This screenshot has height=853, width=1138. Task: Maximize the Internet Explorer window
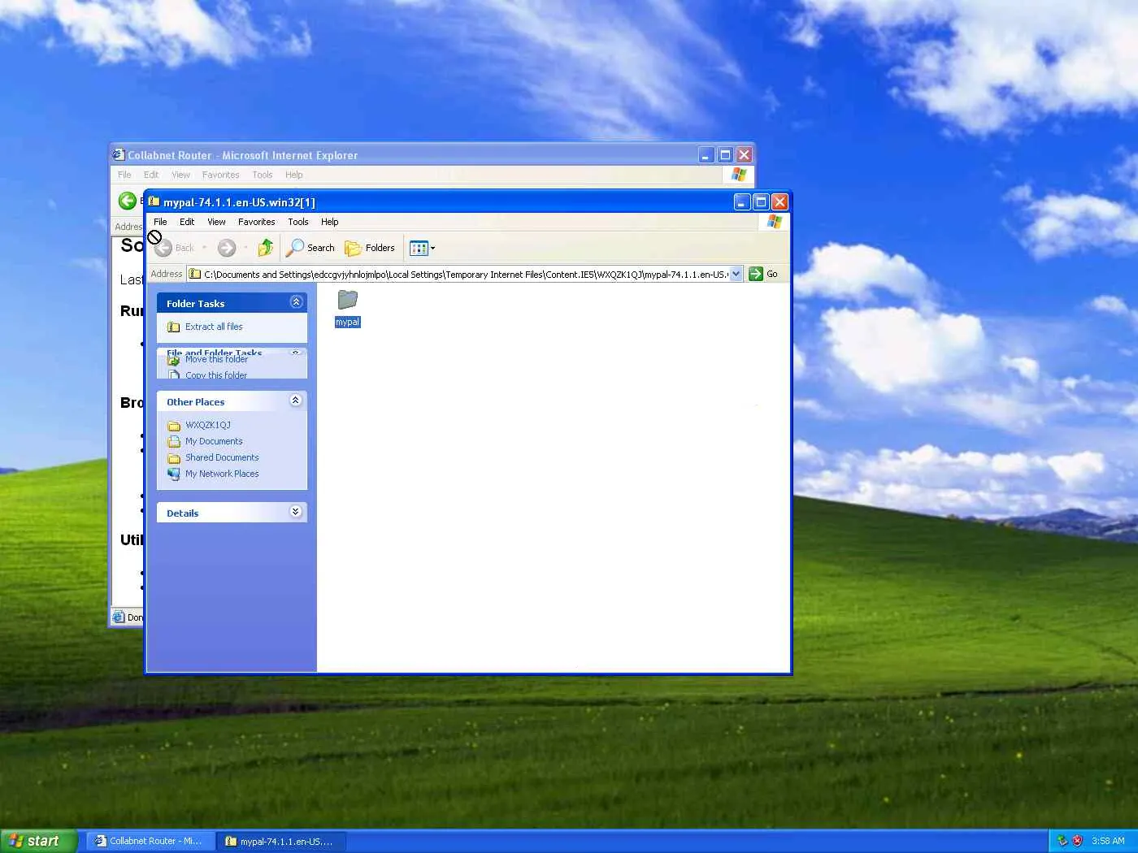coord(725,155)
